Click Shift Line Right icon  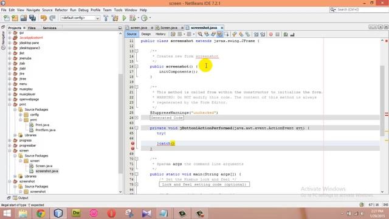[263, 34]
